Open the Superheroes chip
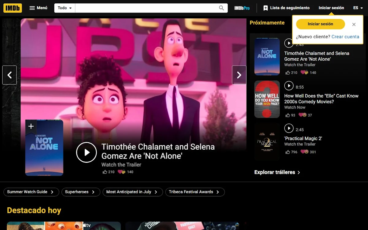Image resolution: width=368 pixels, height=230 pixels. pyautogui.click(x=81, y=192)
